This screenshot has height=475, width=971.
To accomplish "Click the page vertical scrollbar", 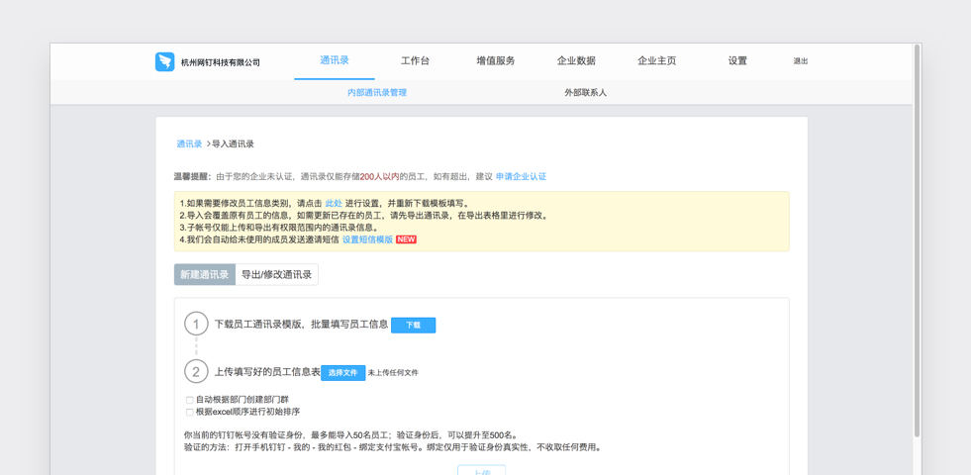I will tap(918, 241).
